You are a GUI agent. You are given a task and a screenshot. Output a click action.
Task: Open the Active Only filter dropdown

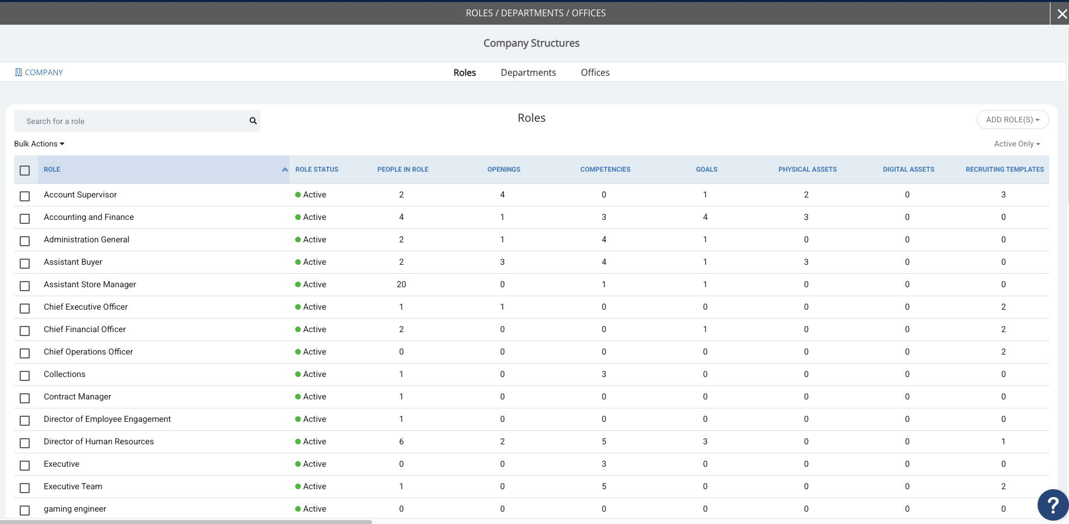(x=1017, y=144)
